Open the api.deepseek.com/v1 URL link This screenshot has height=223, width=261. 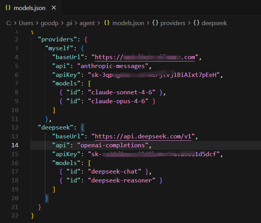coord(143,136)
